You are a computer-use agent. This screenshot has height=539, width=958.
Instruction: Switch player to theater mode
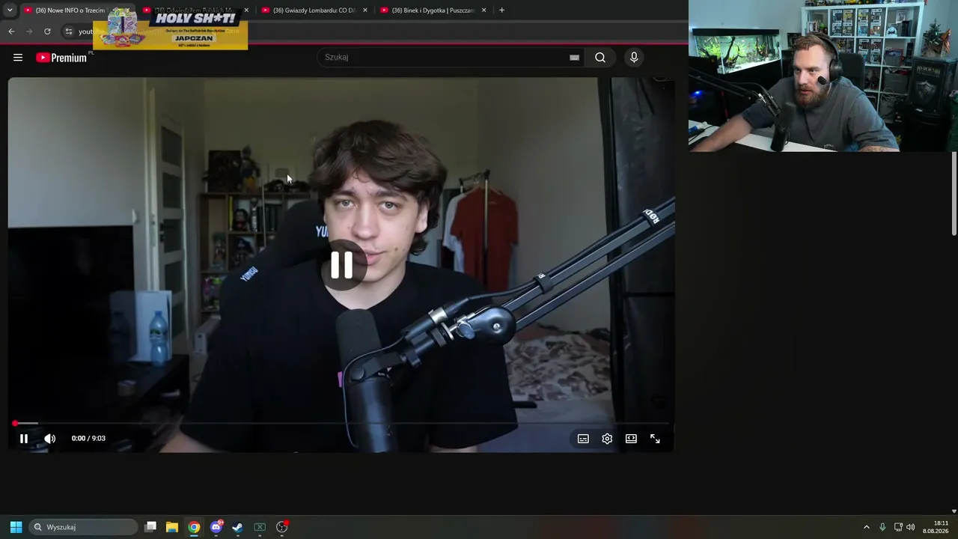[631, 439]
